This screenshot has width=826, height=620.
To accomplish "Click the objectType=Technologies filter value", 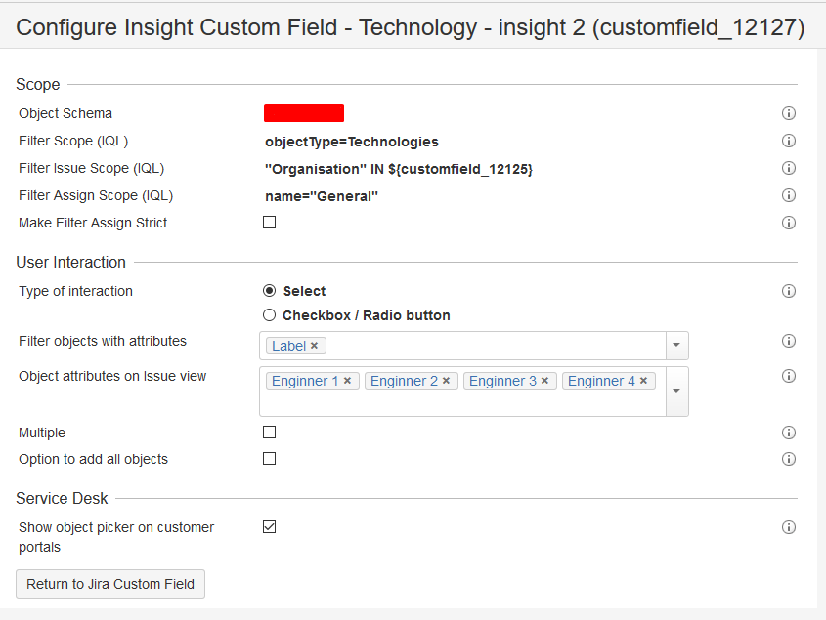I will (x=352, y=142).
